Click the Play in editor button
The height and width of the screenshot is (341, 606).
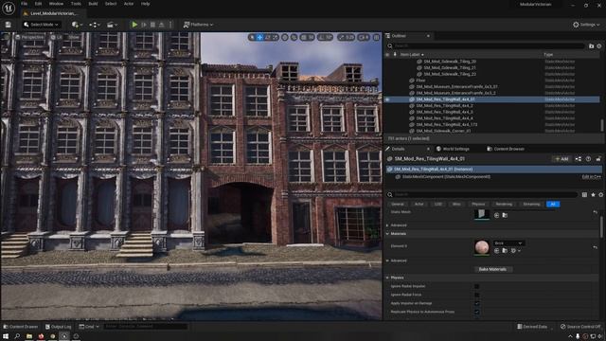click(134, 25)
